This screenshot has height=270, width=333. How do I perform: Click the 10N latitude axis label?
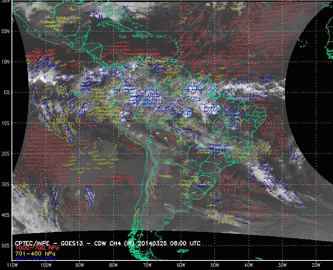pos(5,62)
